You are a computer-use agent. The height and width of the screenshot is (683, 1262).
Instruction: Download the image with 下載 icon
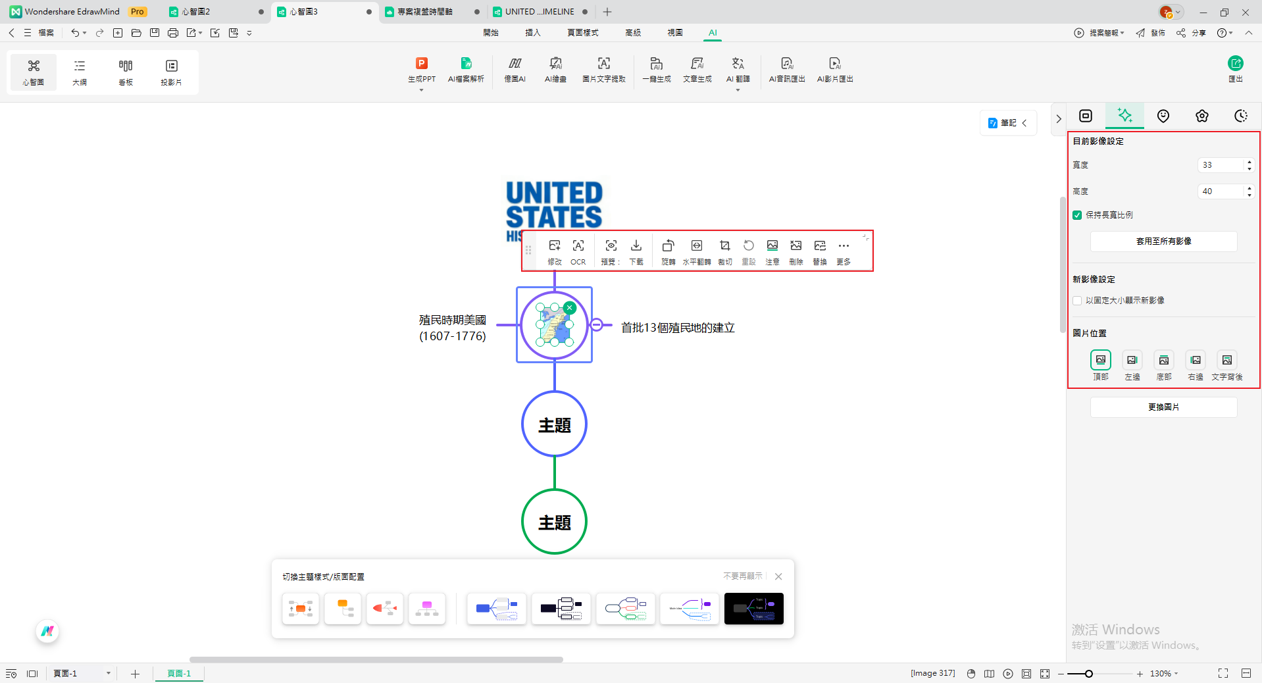tap(636, 251)
